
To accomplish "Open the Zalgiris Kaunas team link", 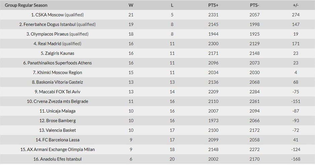I will coord(60,53).
